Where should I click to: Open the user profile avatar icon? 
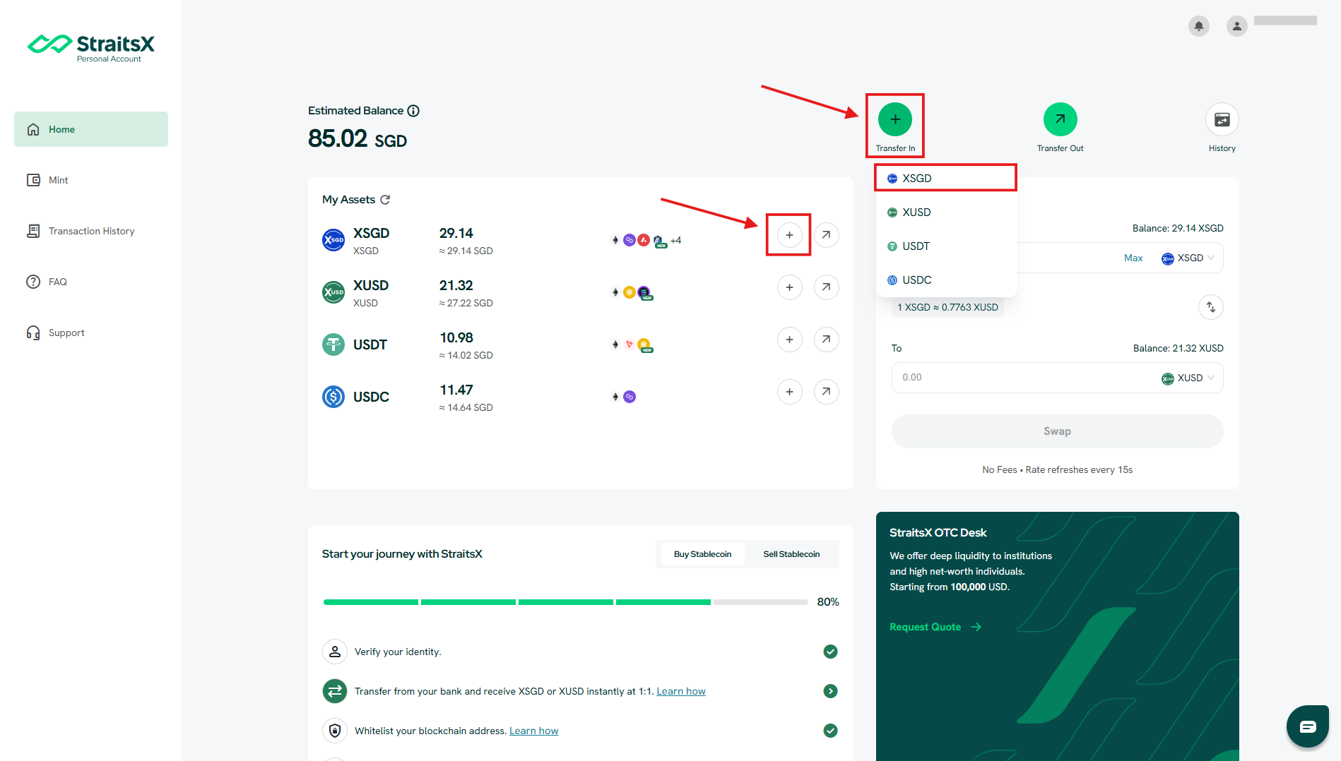click(1236, 26)
